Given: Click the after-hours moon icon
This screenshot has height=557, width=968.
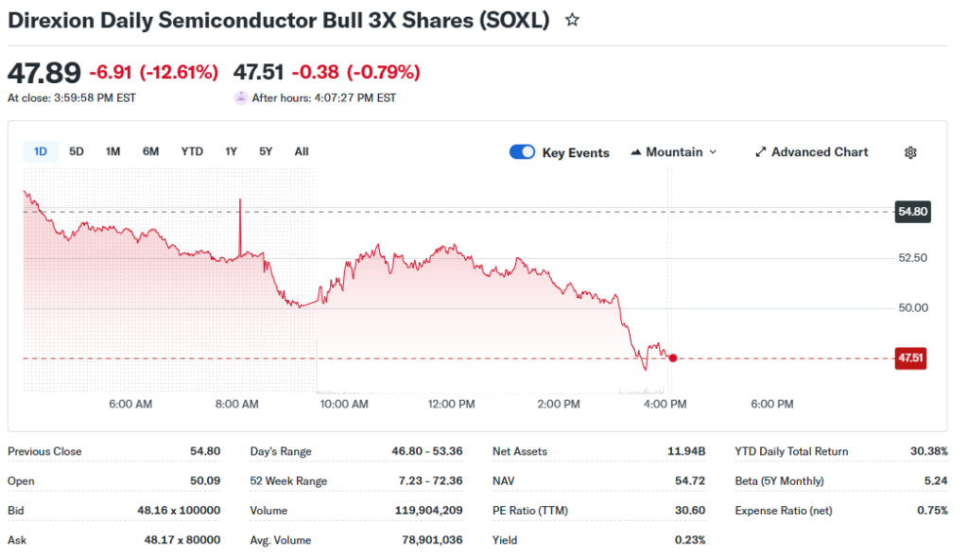Looking at the screenshot, I should [x=241, y=97].
